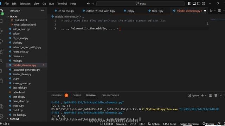Open the Accounts icon in activity bar
225x126 pixels.
1,106
